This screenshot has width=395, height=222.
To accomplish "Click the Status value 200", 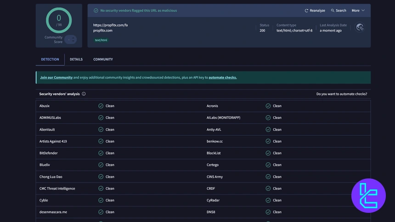I will click(x=262, y=30).
